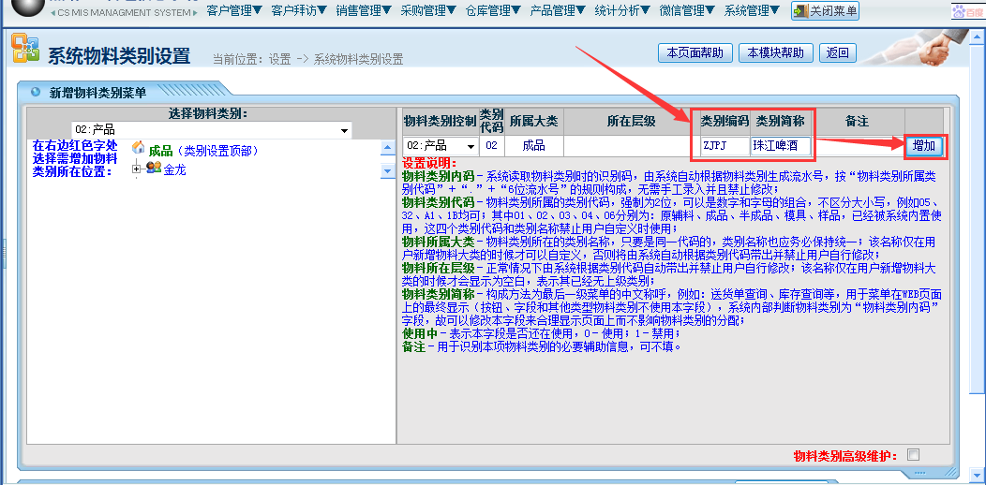Select the 新增物料类别菜单 tab
The image size is (986, 485).
(x=98, y=93)
